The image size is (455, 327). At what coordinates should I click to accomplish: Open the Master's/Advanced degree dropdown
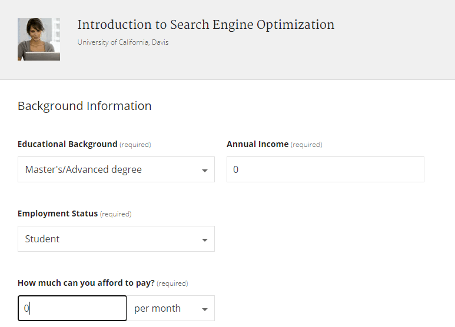116,169
